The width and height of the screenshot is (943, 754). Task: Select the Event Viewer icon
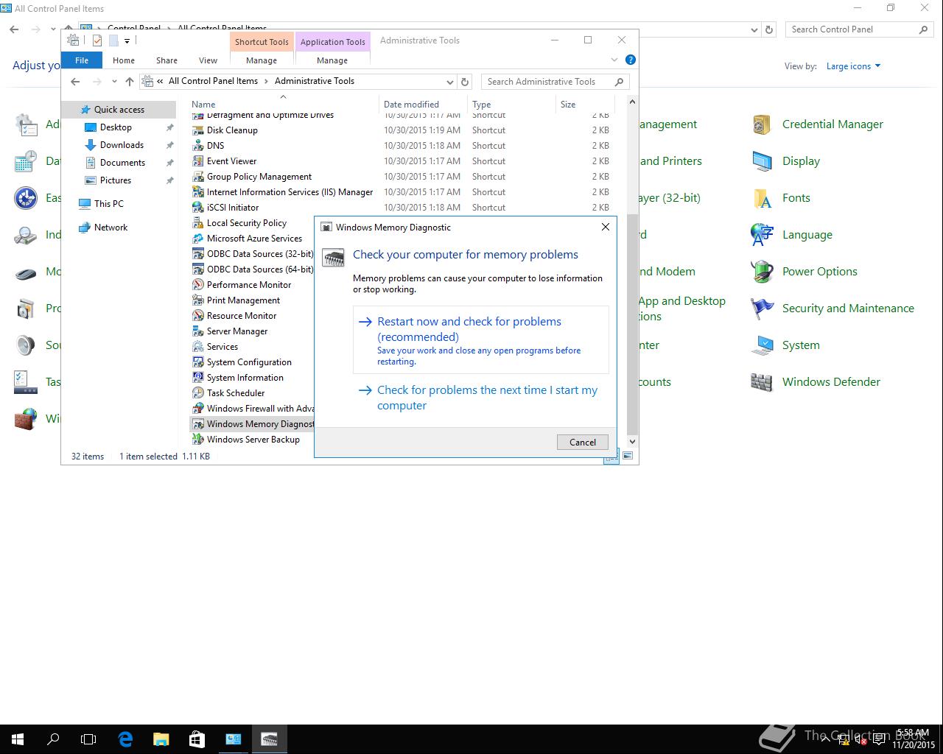[x=197, y=161]
